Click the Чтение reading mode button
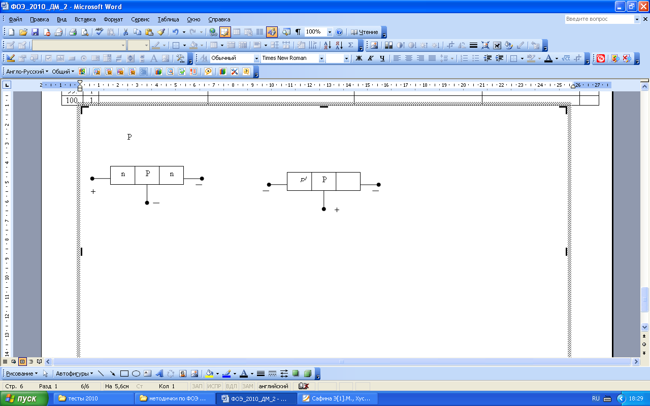This screenshot has height=406, width=650. [x=365, y=32]
